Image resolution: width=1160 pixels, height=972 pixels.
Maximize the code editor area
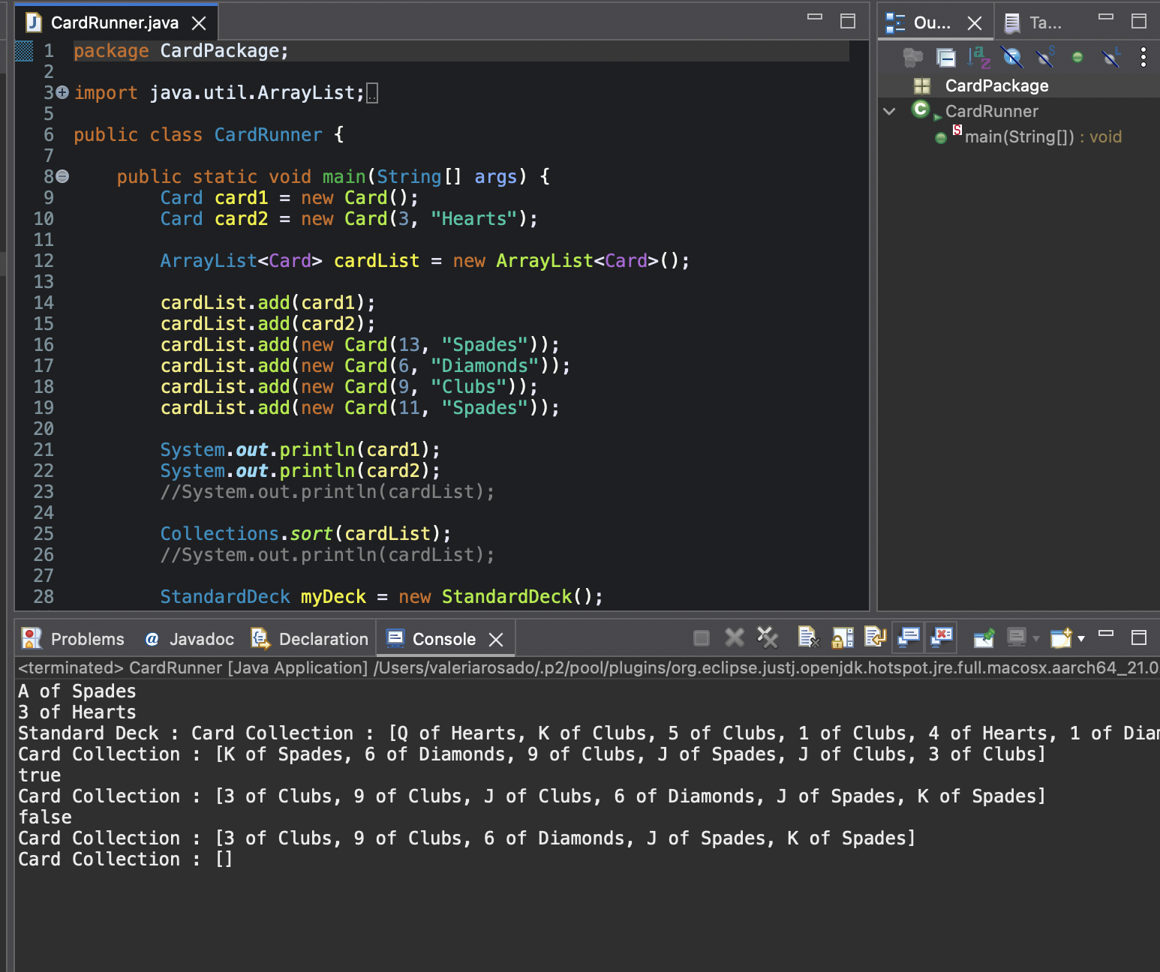[847, 21]
